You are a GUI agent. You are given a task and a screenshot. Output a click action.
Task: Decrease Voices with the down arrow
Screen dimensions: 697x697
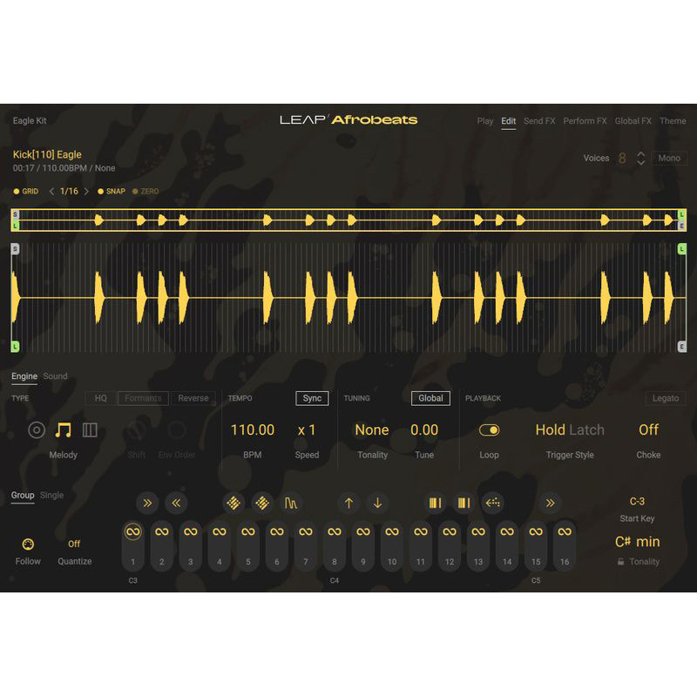pyautogui.click(x=640, y=162)
